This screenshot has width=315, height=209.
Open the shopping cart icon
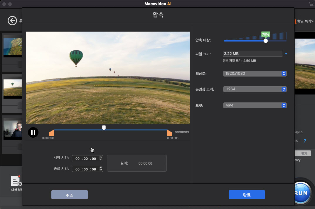coord(311,4)
